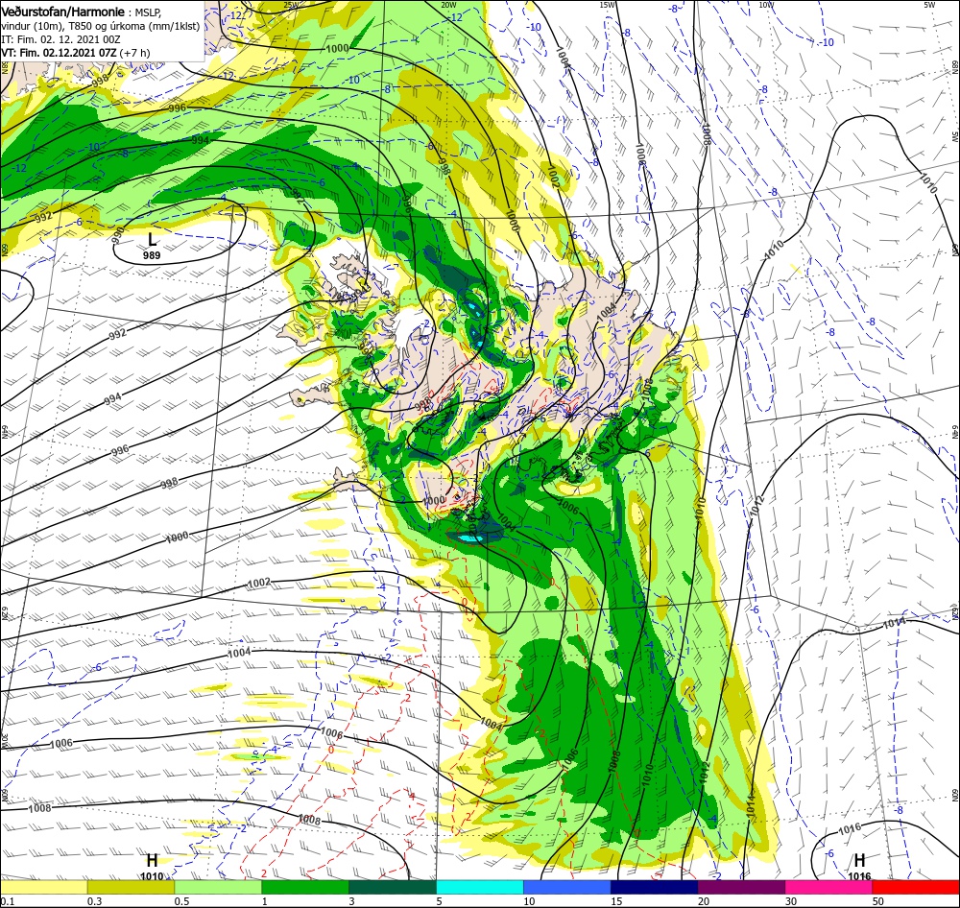Click the Veðurstofan/Harmonie title text

tap(63, 12)
